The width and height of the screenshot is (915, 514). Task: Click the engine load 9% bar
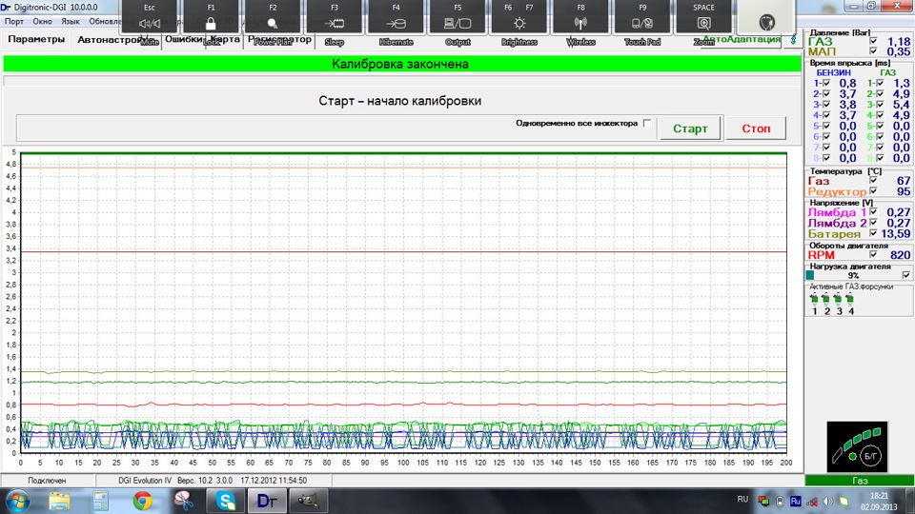[x=853, y=275]
